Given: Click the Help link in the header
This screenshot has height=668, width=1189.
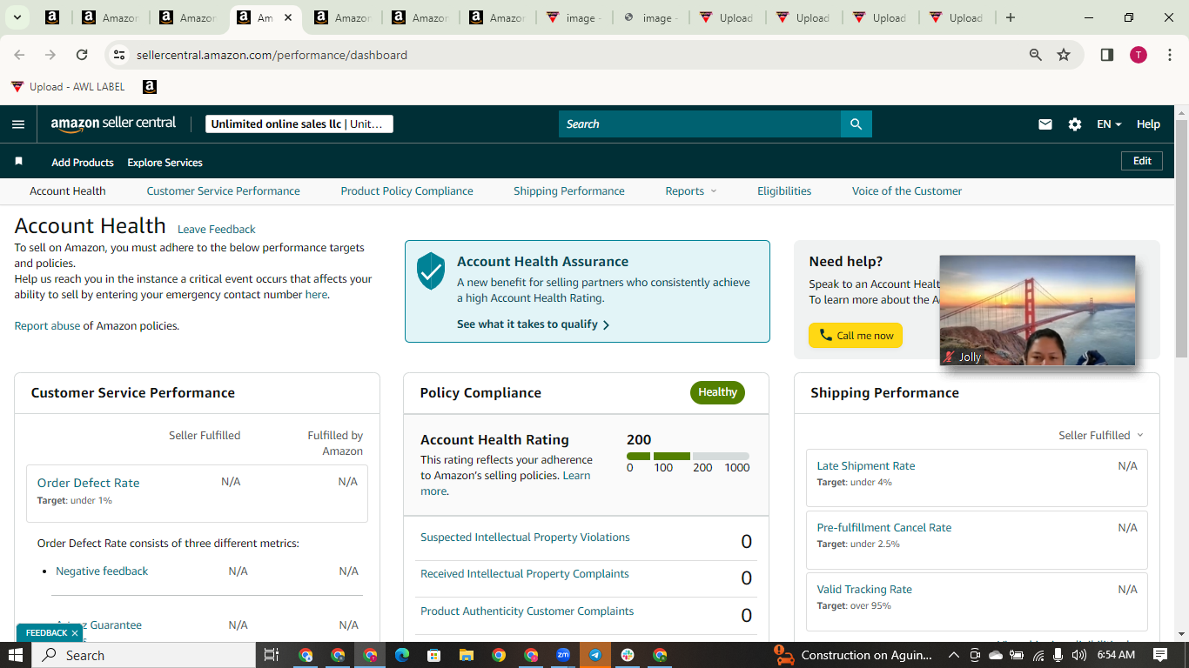Looking at the screenshot, I should click(1148, 124).
